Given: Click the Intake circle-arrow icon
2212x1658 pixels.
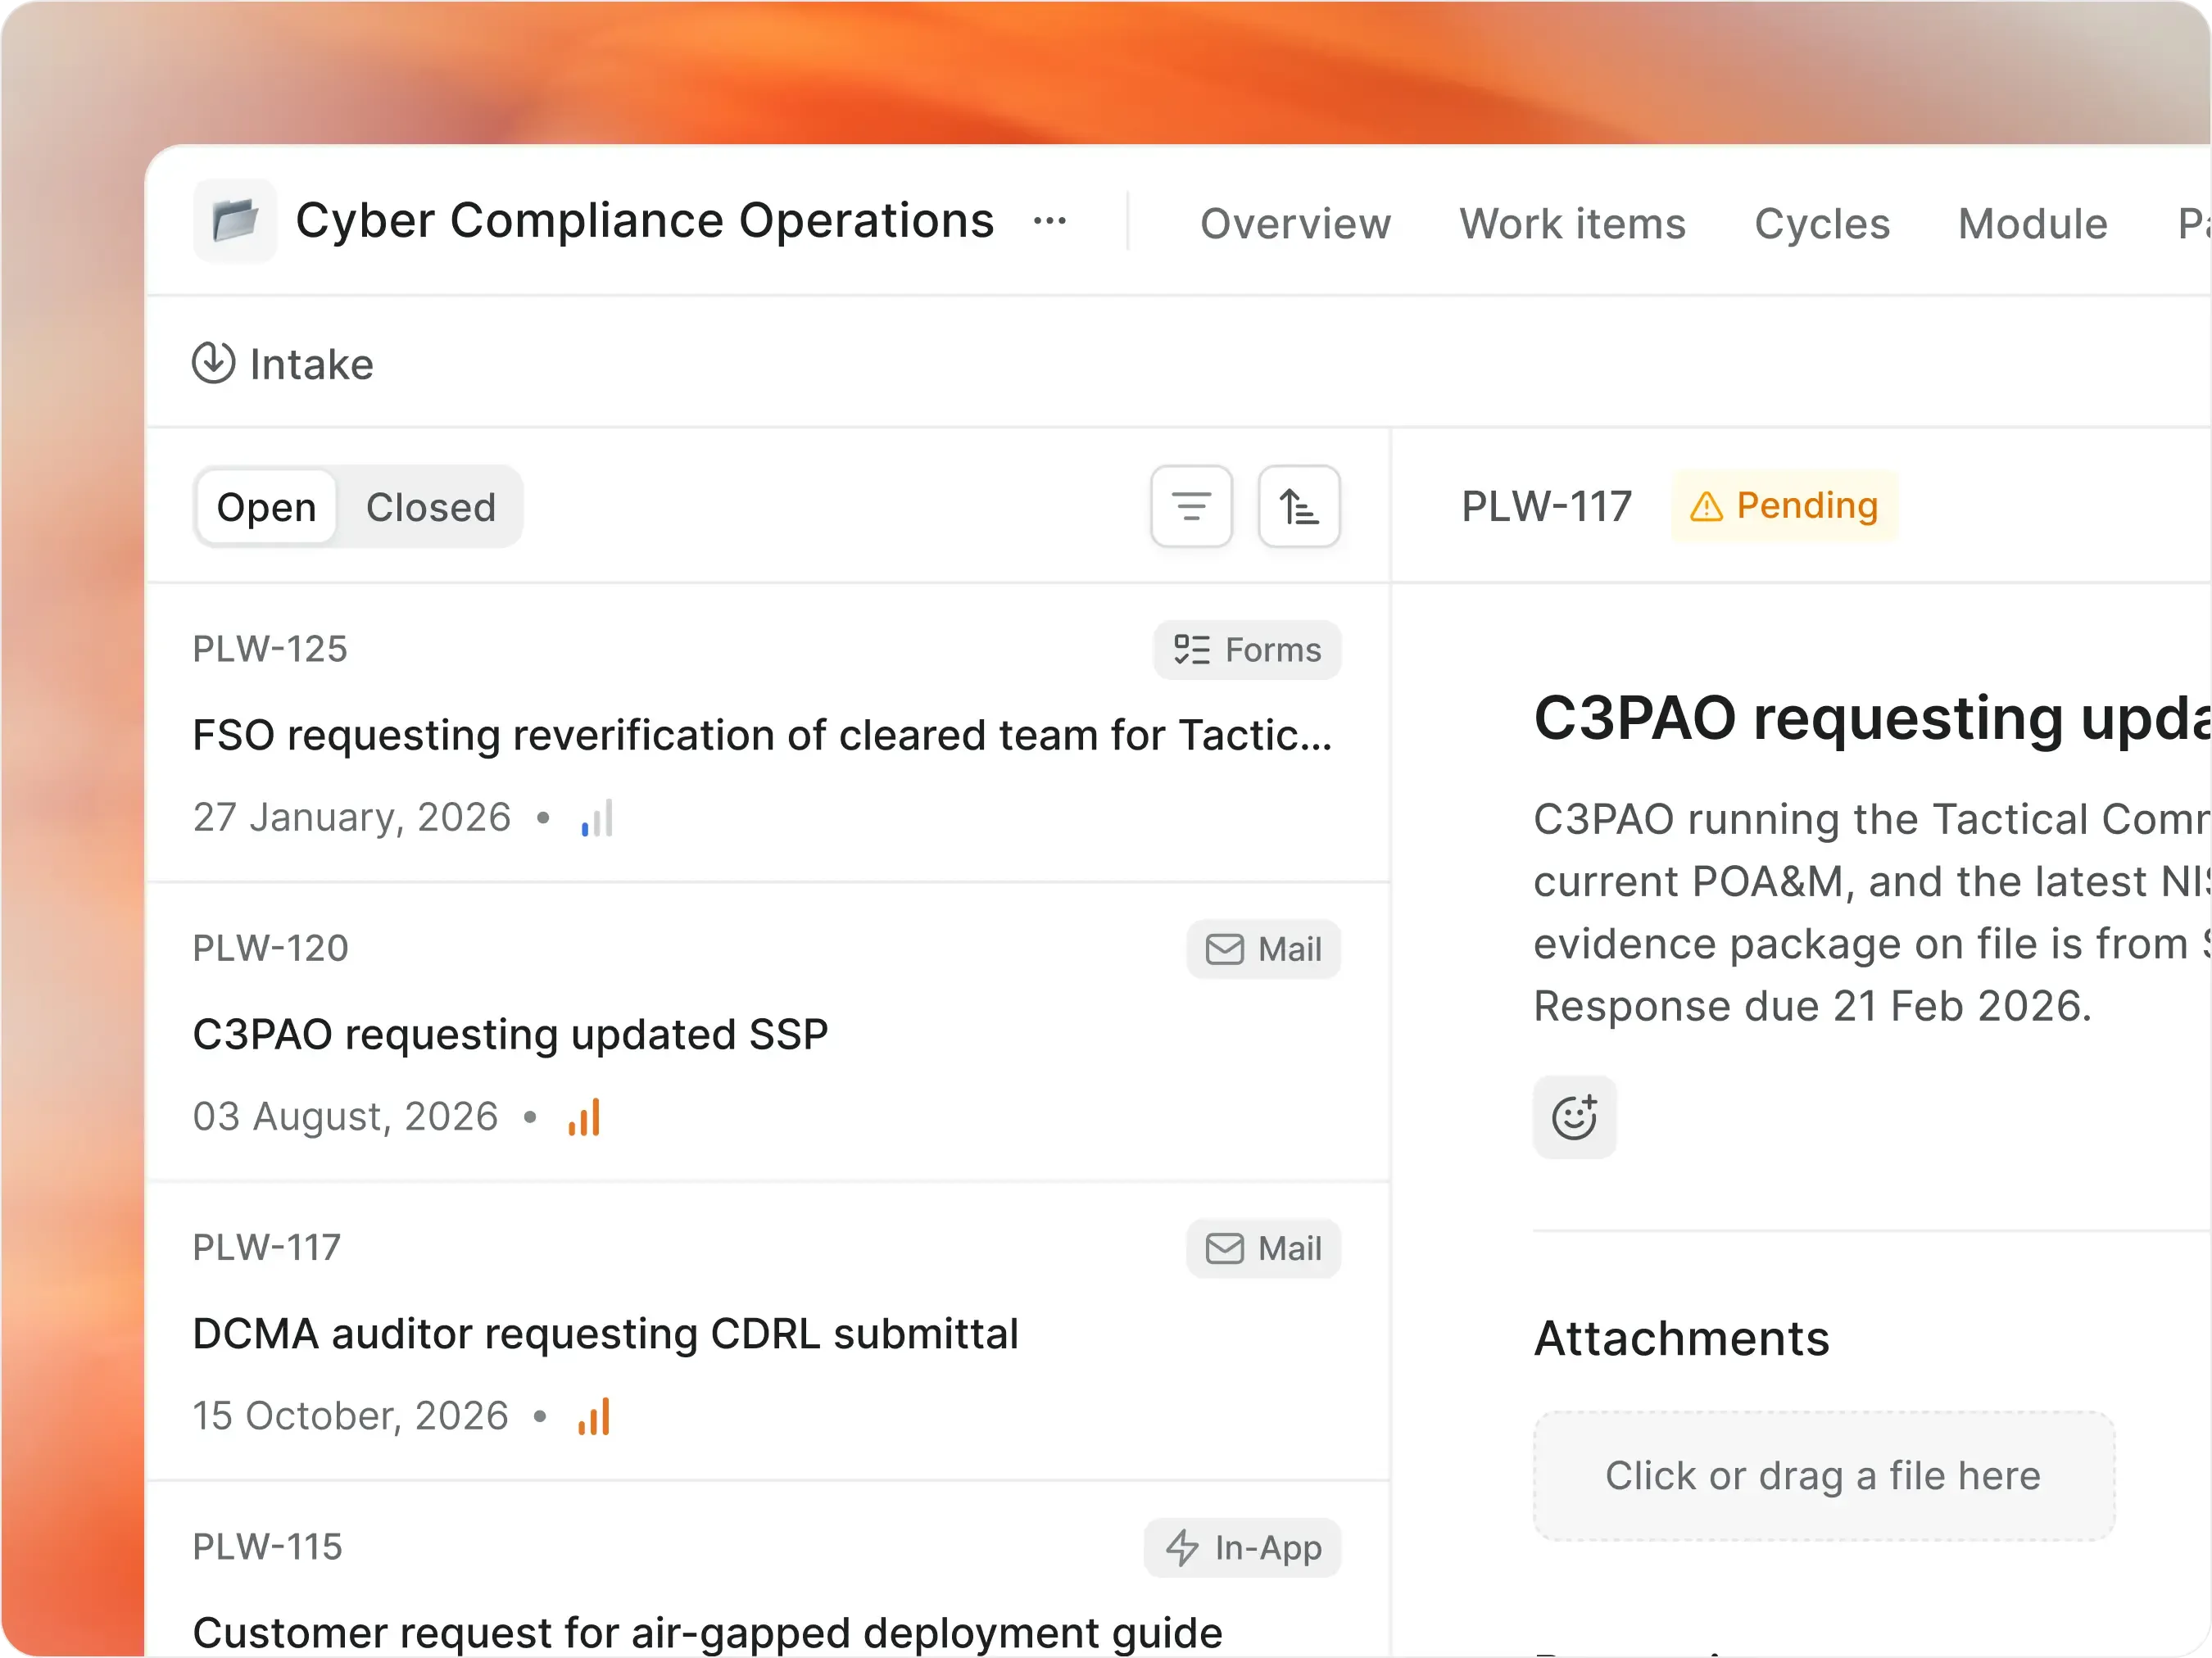Looking at the screenshot, I should [213, 363].
